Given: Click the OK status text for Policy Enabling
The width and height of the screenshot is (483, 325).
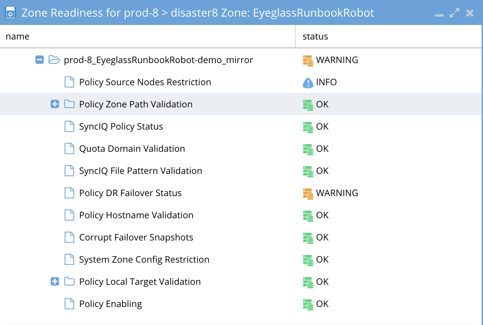Looking at the screenshot, I should coord(322,304).
